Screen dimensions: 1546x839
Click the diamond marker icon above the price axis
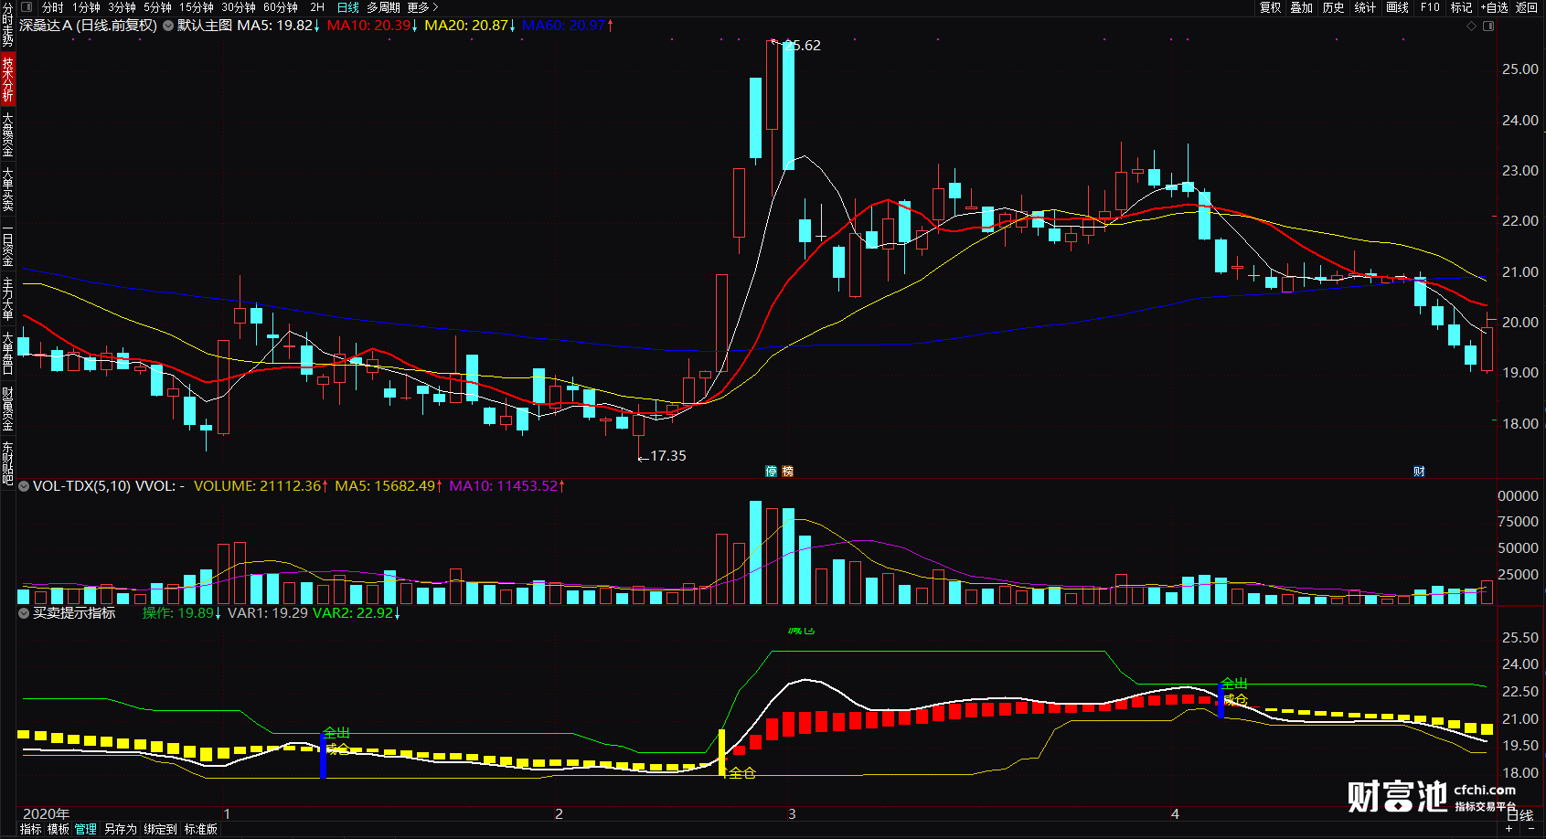(1472, 26)
